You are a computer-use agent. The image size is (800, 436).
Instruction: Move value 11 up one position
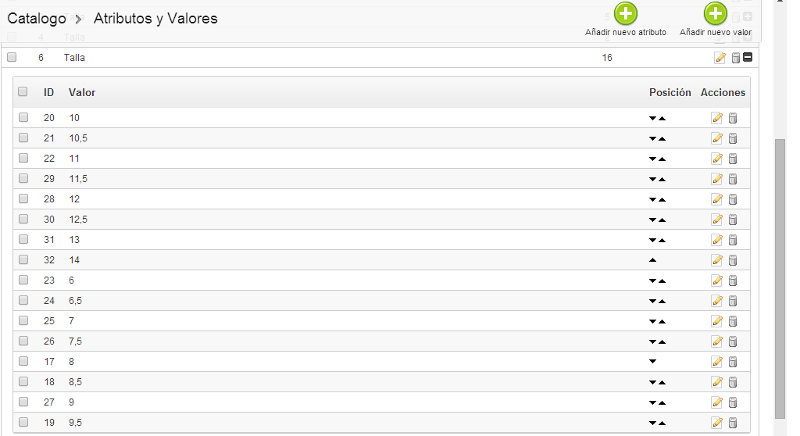[662, 159]
